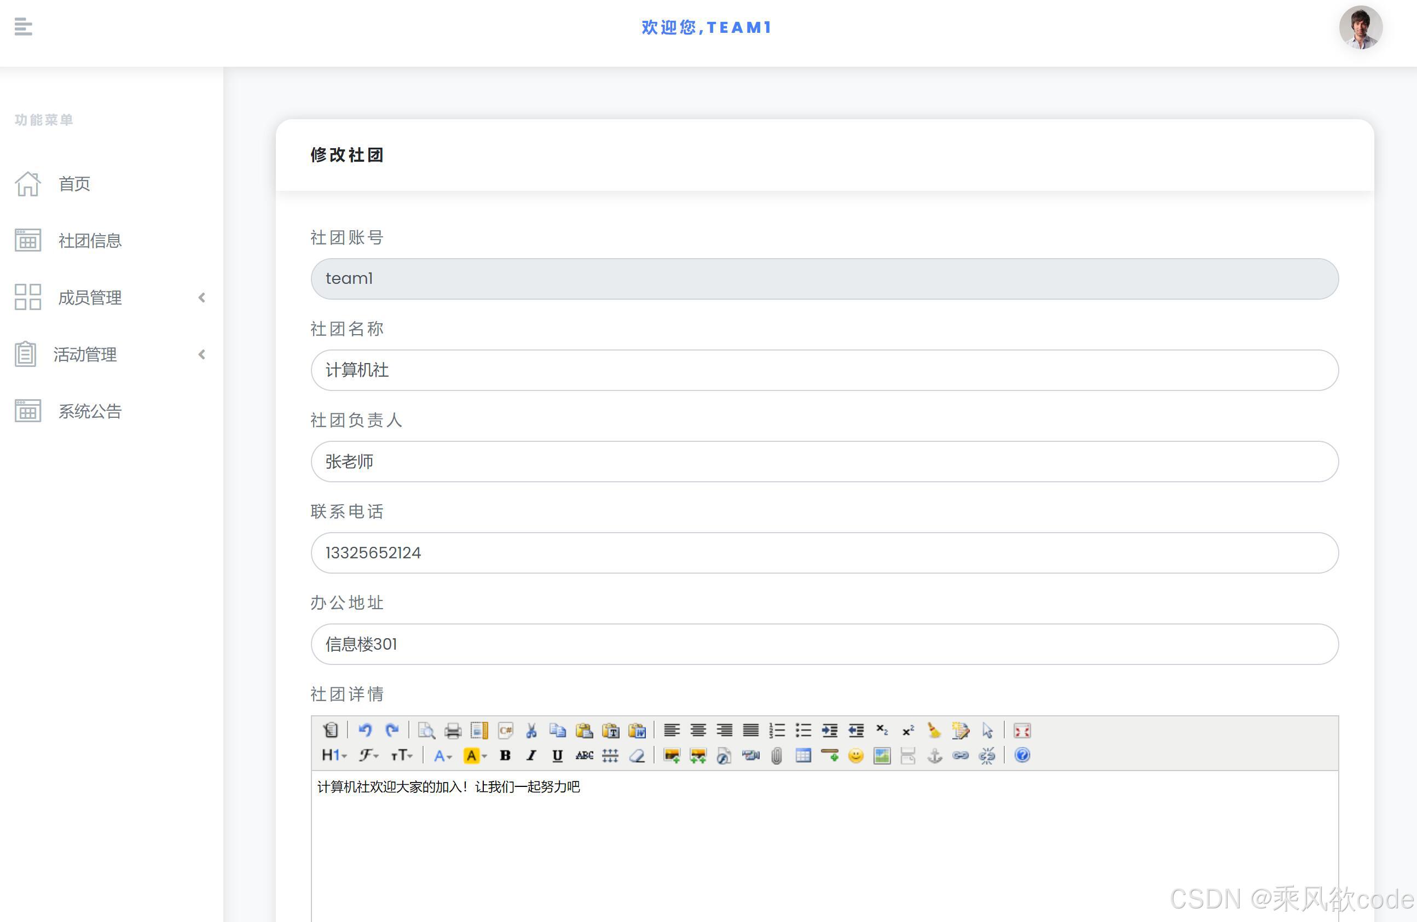Open the Print icon in the editor toolbar
Viewport: 1417px width, 922px height.
coord(453,731)
